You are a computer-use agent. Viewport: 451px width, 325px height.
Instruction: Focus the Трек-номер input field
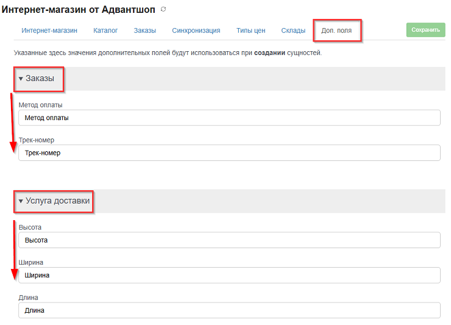coord(229,153)
